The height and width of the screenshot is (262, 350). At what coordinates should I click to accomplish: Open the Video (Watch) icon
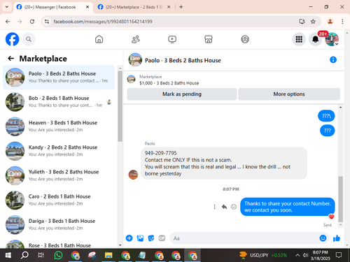tap(172, 39)
